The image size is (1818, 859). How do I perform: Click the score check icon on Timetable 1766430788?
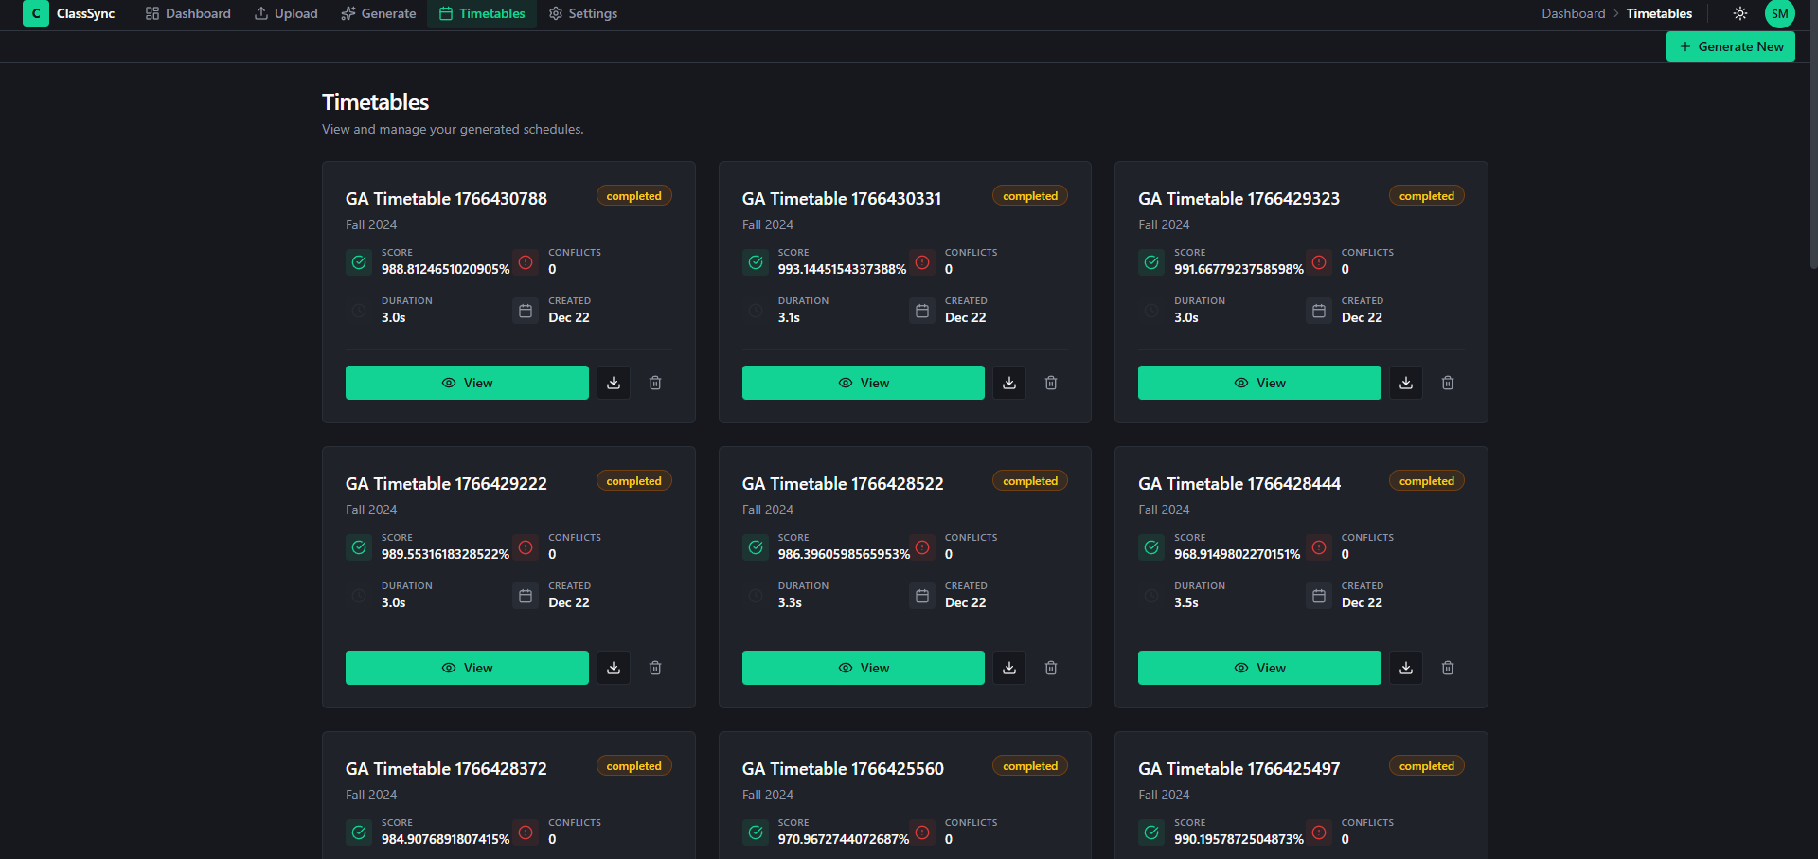point(359,262)
